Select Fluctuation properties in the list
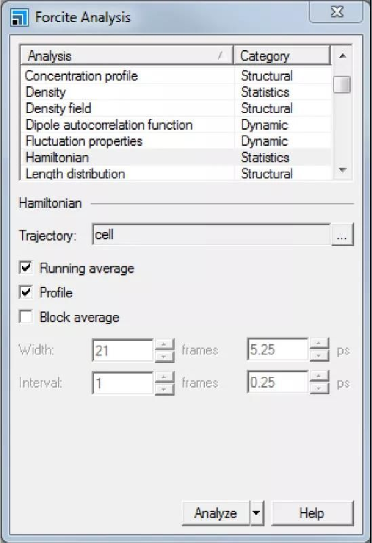Screen dimensions: 372x543 (x=84, y=141)
